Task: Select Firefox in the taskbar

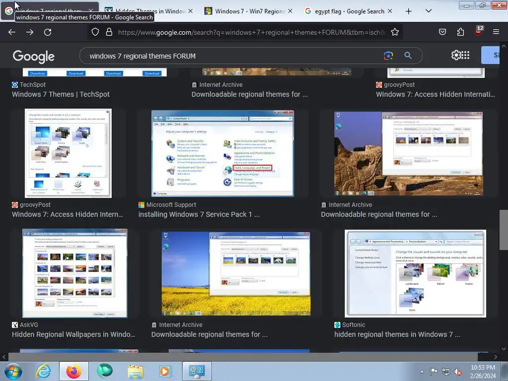Action: click(x=74, y=371)
